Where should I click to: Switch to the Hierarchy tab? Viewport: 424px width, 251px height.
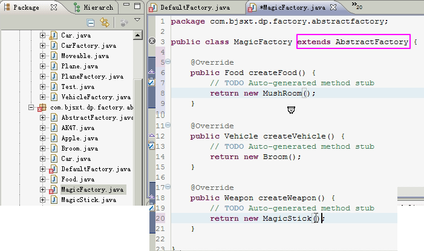click(x=93, y=7)
